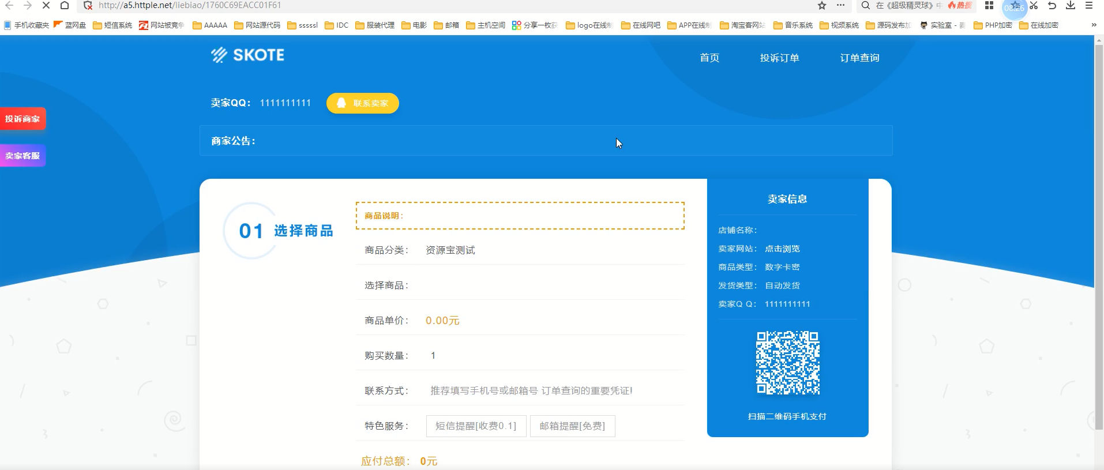Open the 订单查询 navigation item

point(859,58)
